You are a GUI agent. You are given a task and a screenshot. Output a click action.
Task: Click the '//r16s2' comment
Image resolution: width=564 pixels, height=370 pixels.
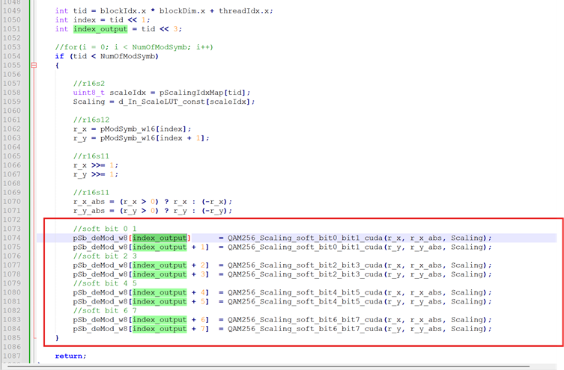[89, 84]
